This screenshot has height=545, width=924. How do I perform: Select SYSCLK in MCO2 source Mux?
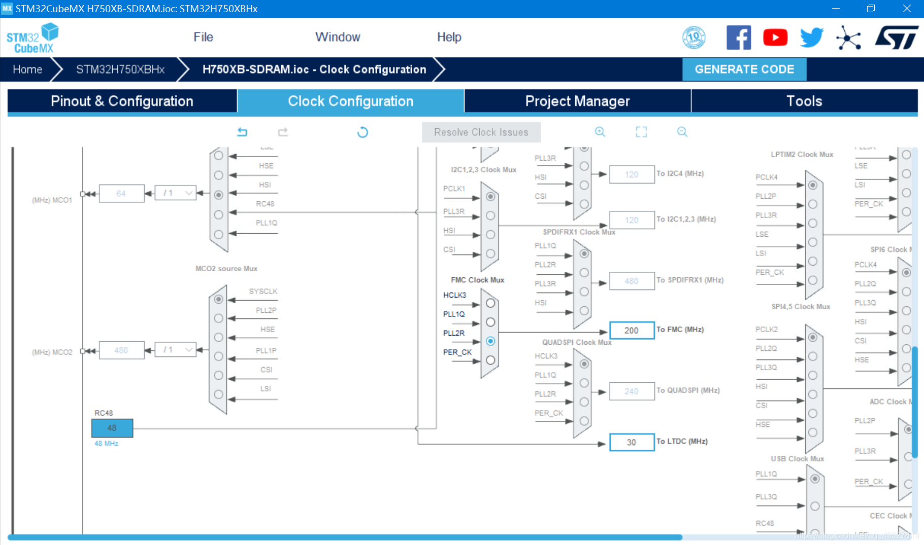(x=218, y=299)
